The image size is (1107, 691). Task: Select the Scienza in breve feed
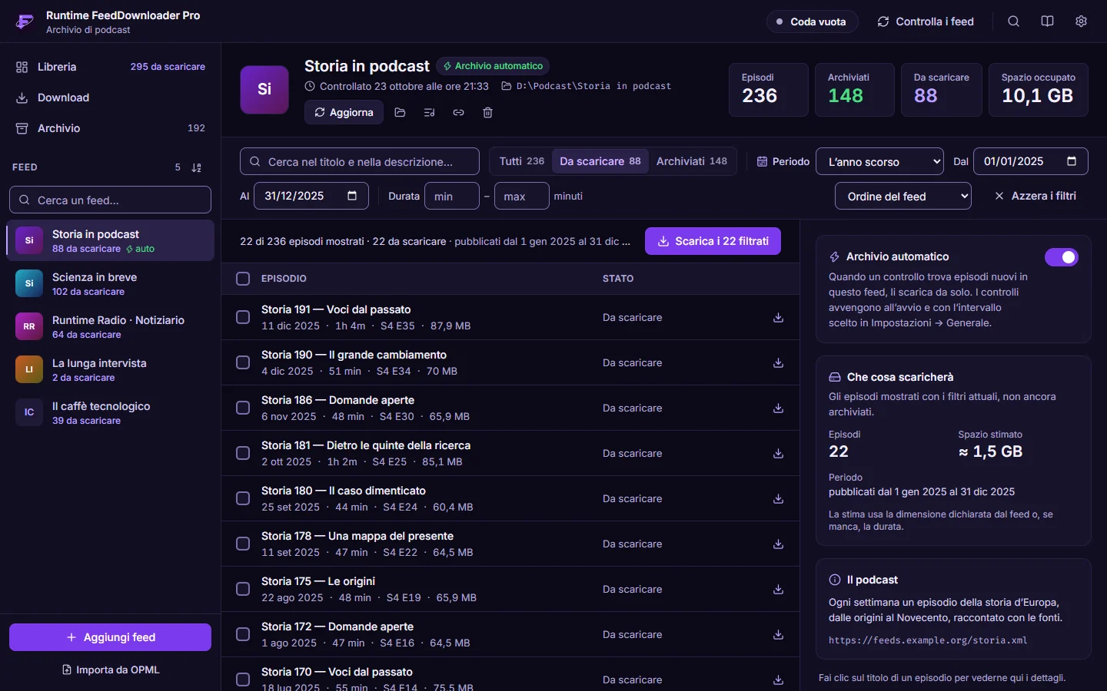110,283
